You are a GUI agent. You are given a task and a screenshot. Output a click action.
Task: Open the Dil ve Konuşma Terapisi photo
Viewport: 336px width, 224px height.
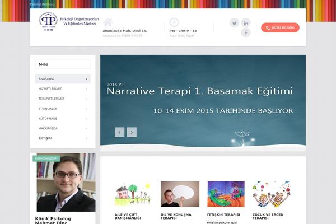tap(180, 194)
